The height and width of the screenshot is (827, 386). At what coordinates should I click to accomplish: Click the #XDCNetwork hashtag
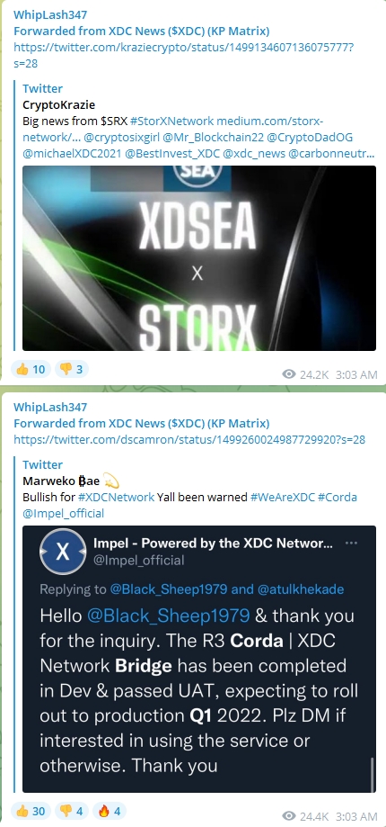point(116,497)
